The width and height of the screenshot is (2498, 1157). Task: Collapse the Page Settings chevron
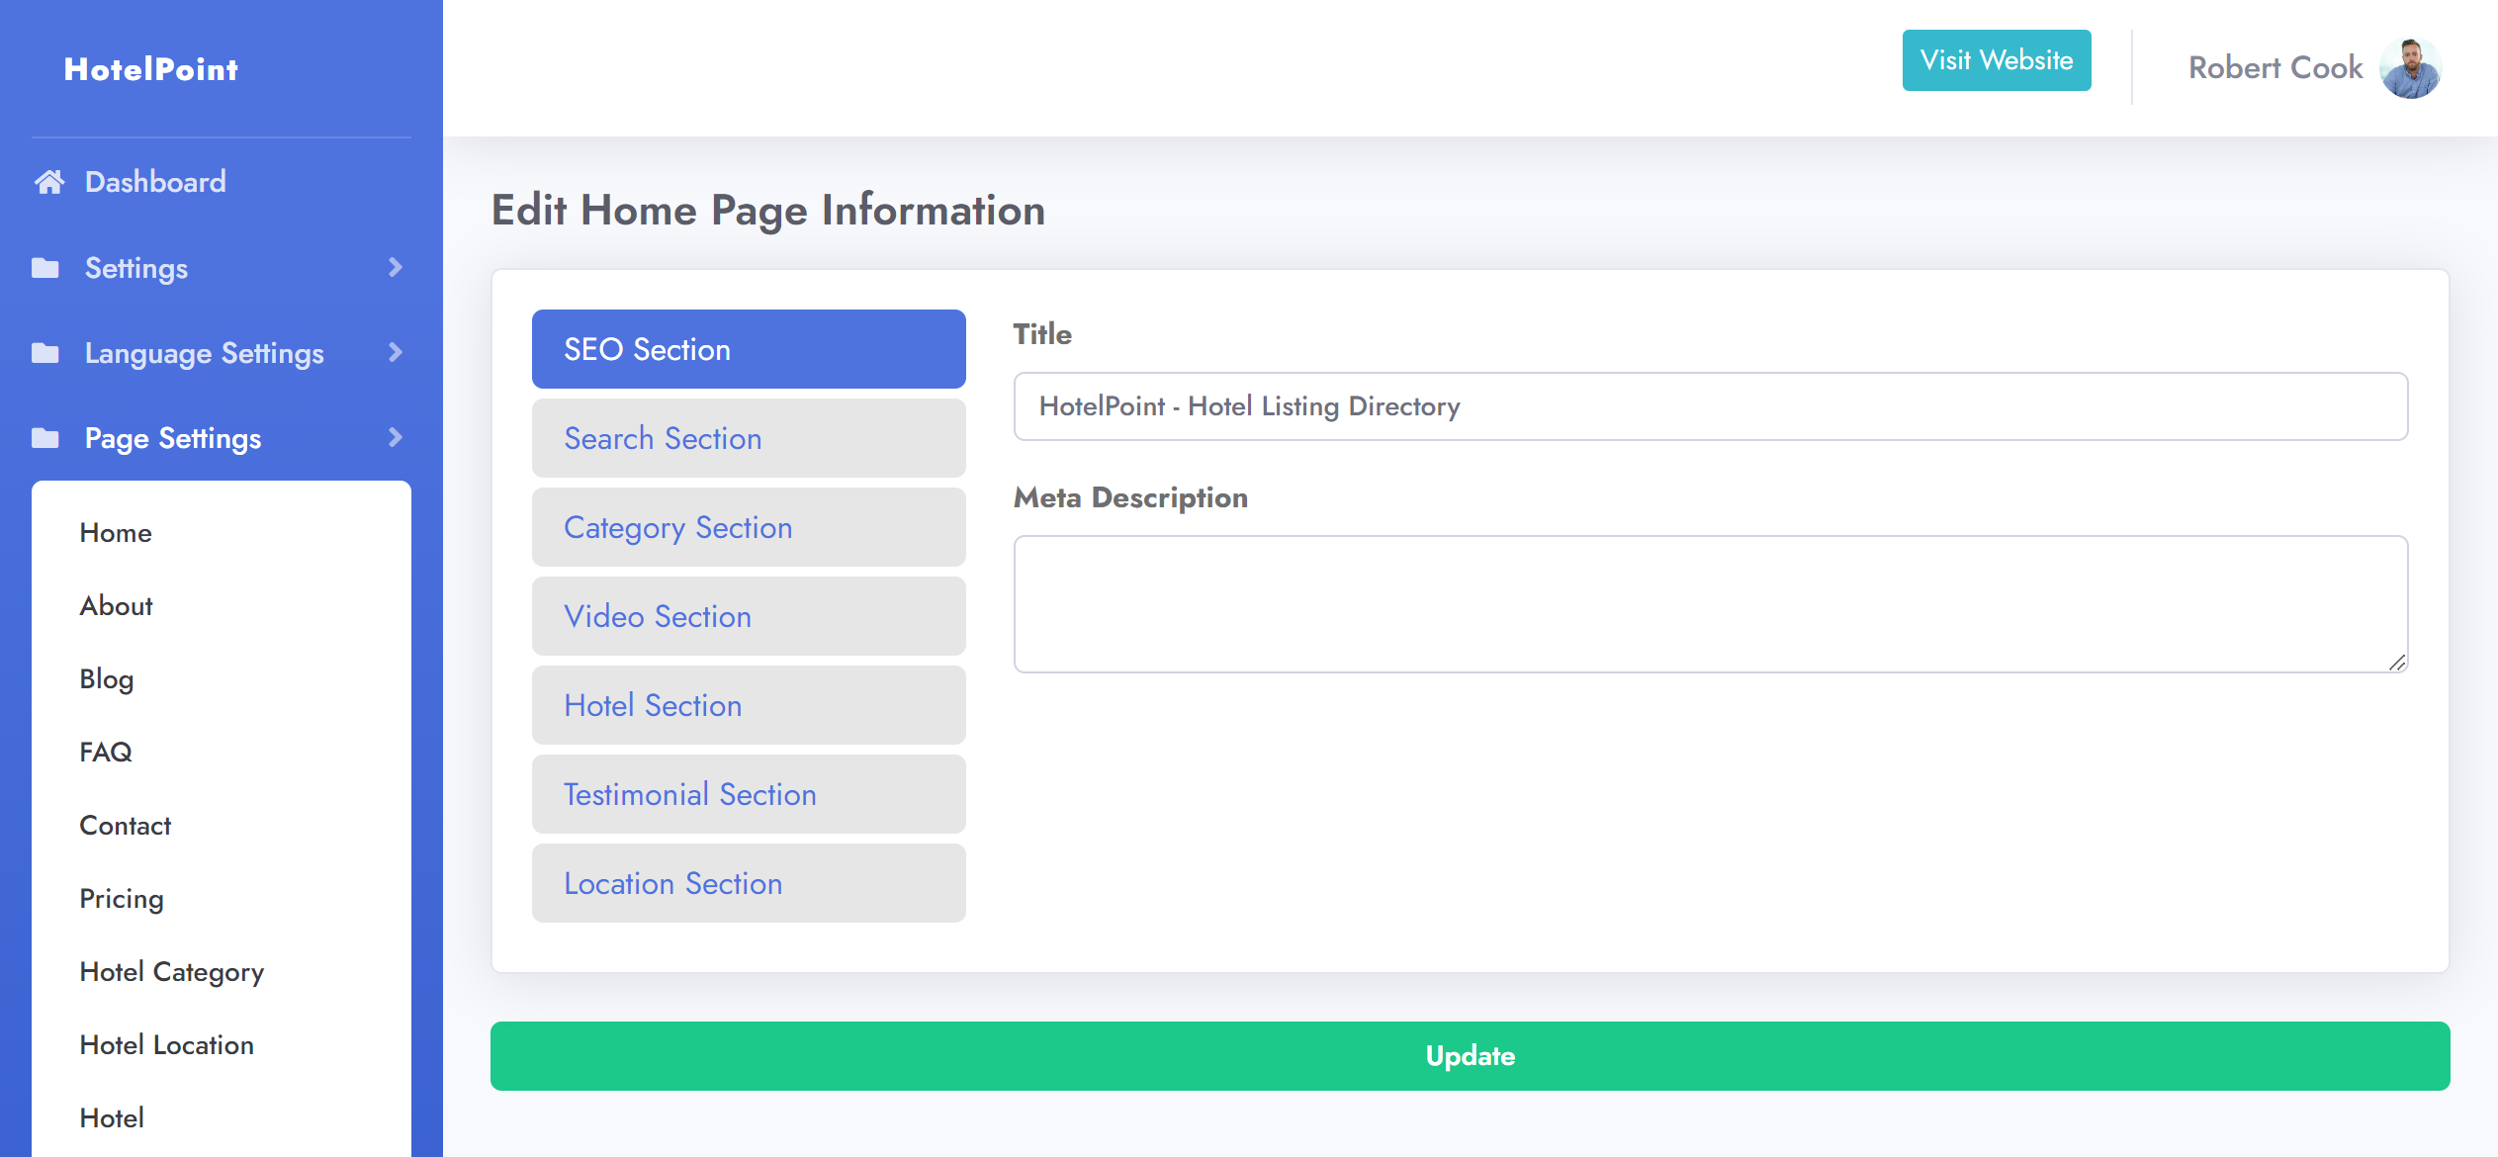[396, 438]
